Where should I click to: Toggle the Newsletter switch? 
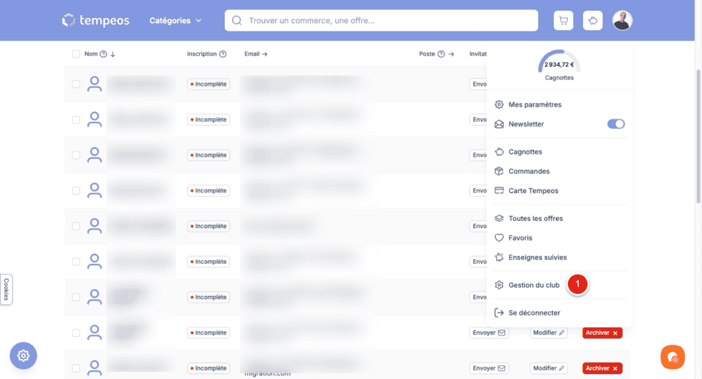pos(615,124)
